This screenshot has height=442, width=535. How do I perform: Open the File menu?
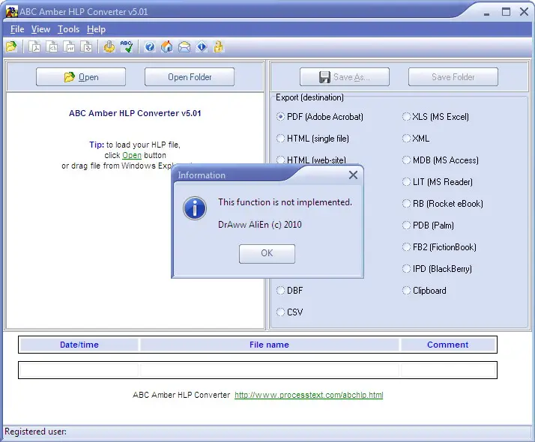(17, 29)
